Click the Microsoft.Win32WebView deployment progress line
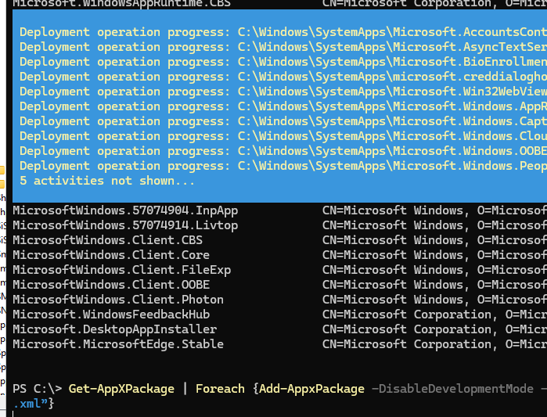This screenshot has height=417, width=547. 282,92
